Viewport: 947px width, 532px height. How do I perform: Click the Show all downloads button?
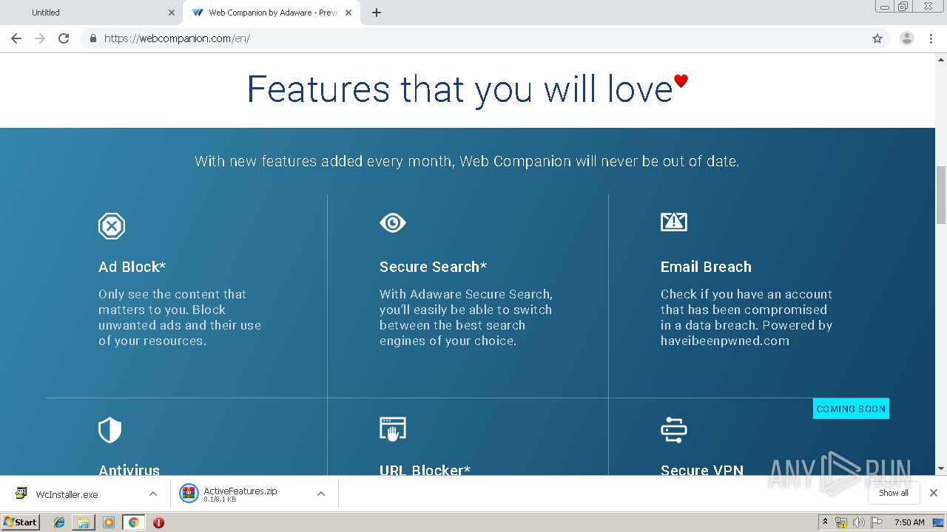point(894,493)
